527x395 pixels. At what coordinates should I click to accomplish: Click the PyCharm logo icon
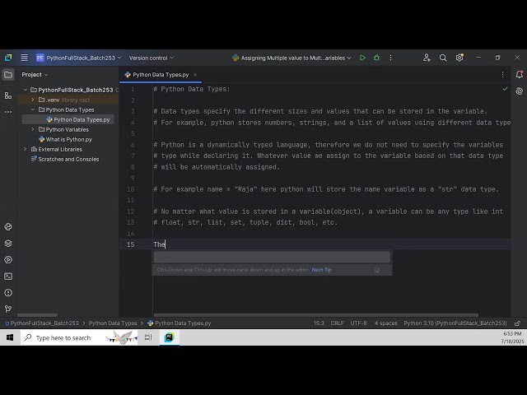tap(8, 58)
